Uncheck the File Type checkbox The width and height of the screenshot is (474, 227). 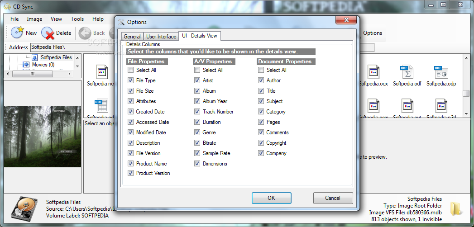(x=130, y=80)
